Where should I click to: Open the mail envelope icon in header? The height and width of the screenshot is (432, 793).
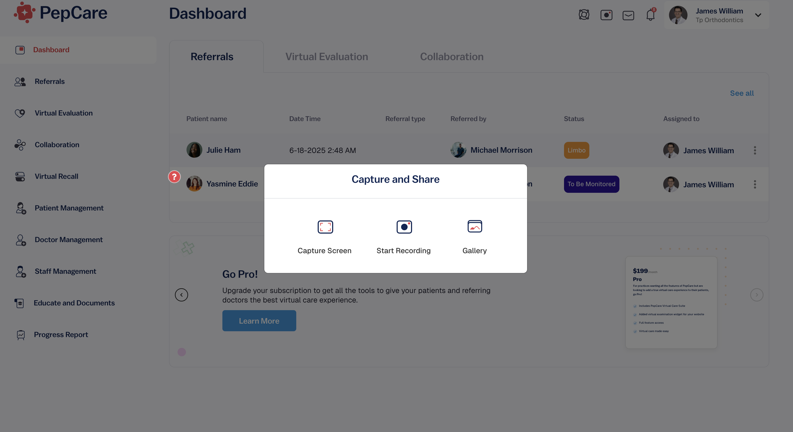click(628, 15)
